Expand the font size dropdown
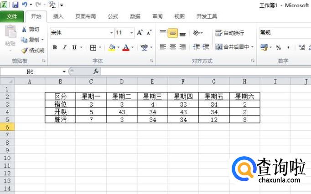 (131, 33)
